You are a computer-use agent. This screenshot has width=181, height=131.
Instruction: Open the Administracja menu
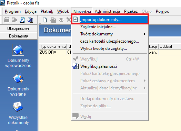107,11
